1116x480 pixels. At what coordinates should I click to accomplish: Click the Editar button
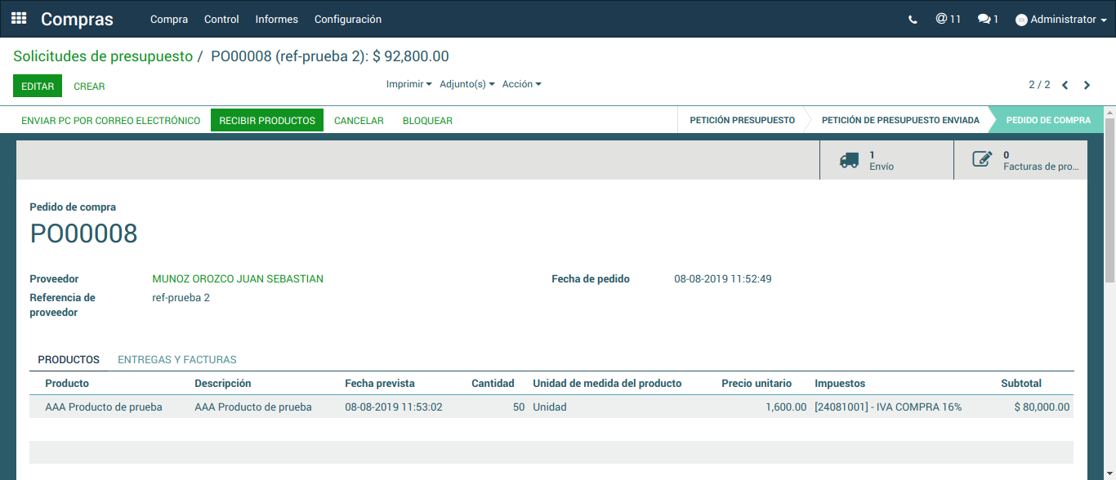coord(38,86)
